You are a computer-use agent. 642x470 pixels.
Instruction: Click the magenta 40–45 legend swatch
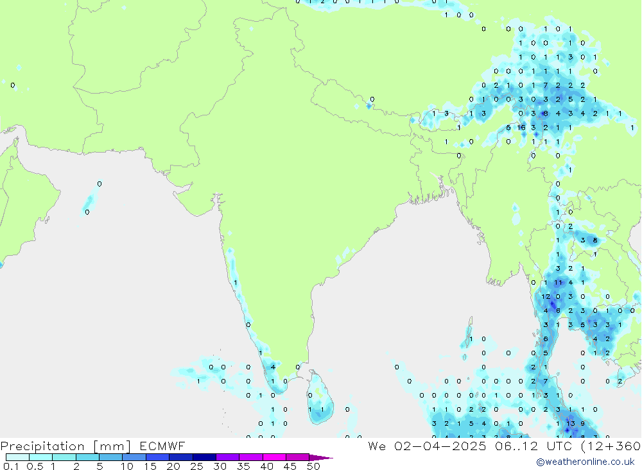point(274,457)
